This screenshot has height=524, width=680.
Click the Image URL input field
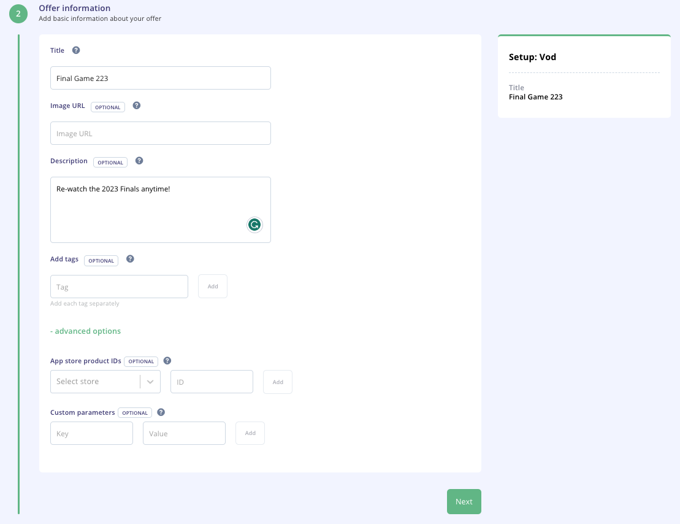coord(161,133)
